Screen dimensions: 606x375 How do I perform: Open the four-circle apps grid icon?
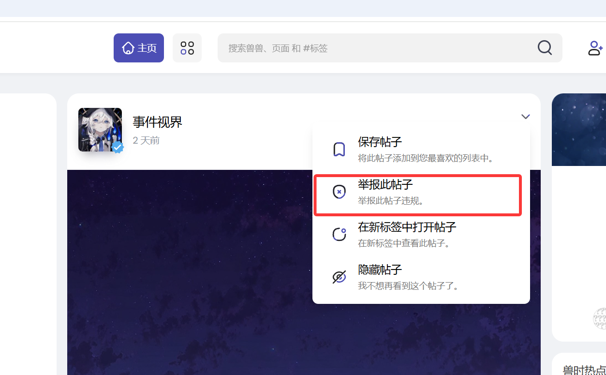tap(187, 48)
